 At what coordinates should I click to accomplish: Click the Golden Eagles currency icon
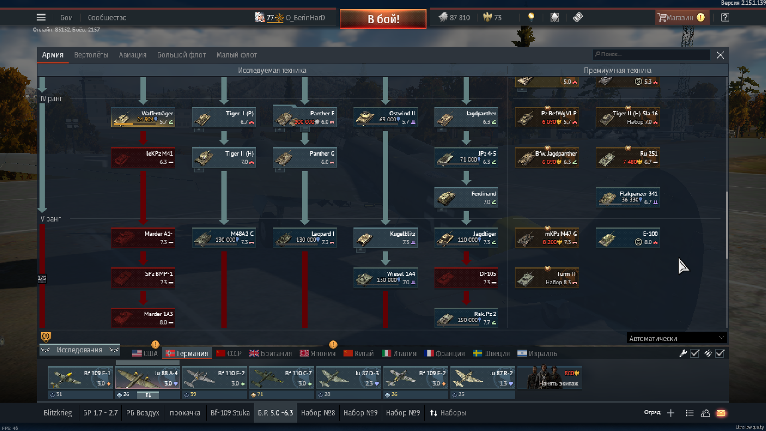[x=488, y=17]
